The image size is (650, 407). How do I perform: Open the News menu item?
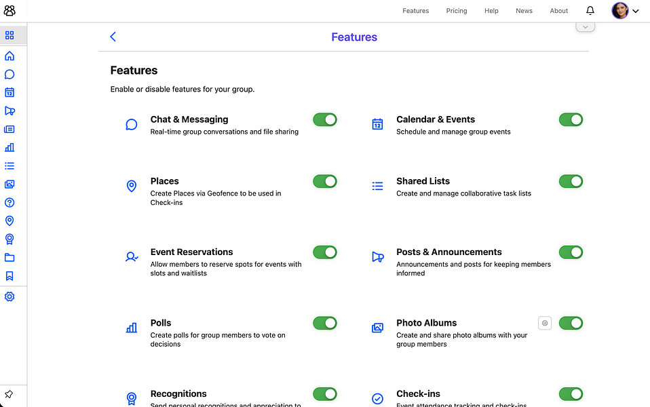coord(524,11)
